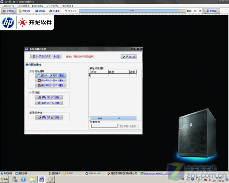229x183 pixels.
Task: Minimize the system dialog window
Action: click(133, 49)
